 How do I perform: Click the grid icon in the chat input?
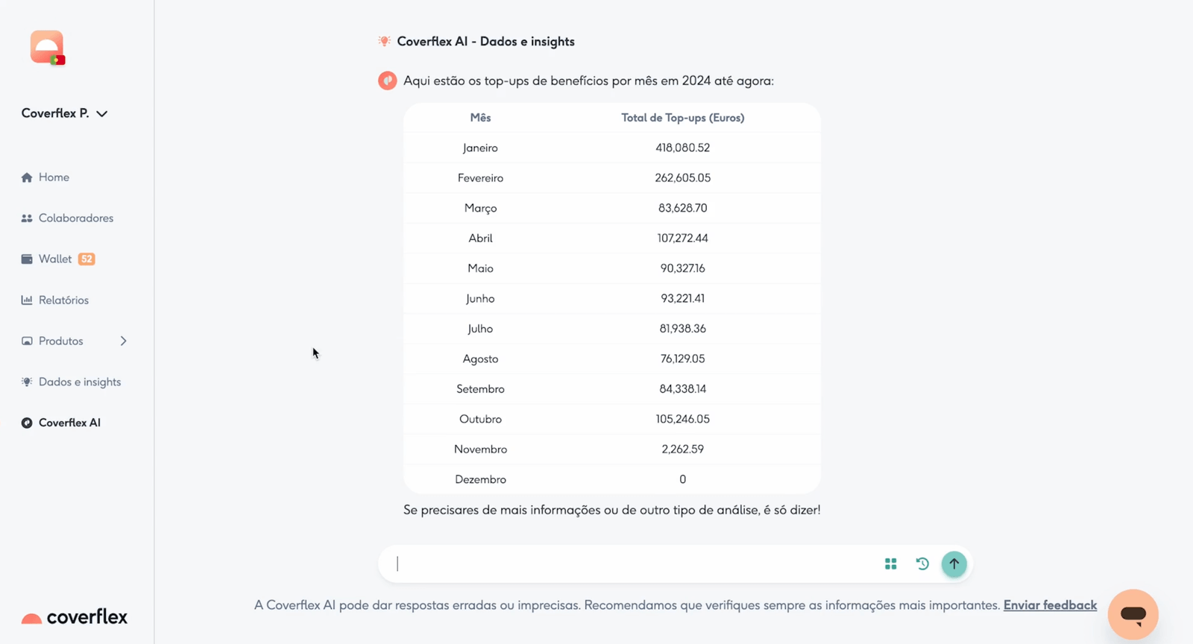(x=890, y=563)
